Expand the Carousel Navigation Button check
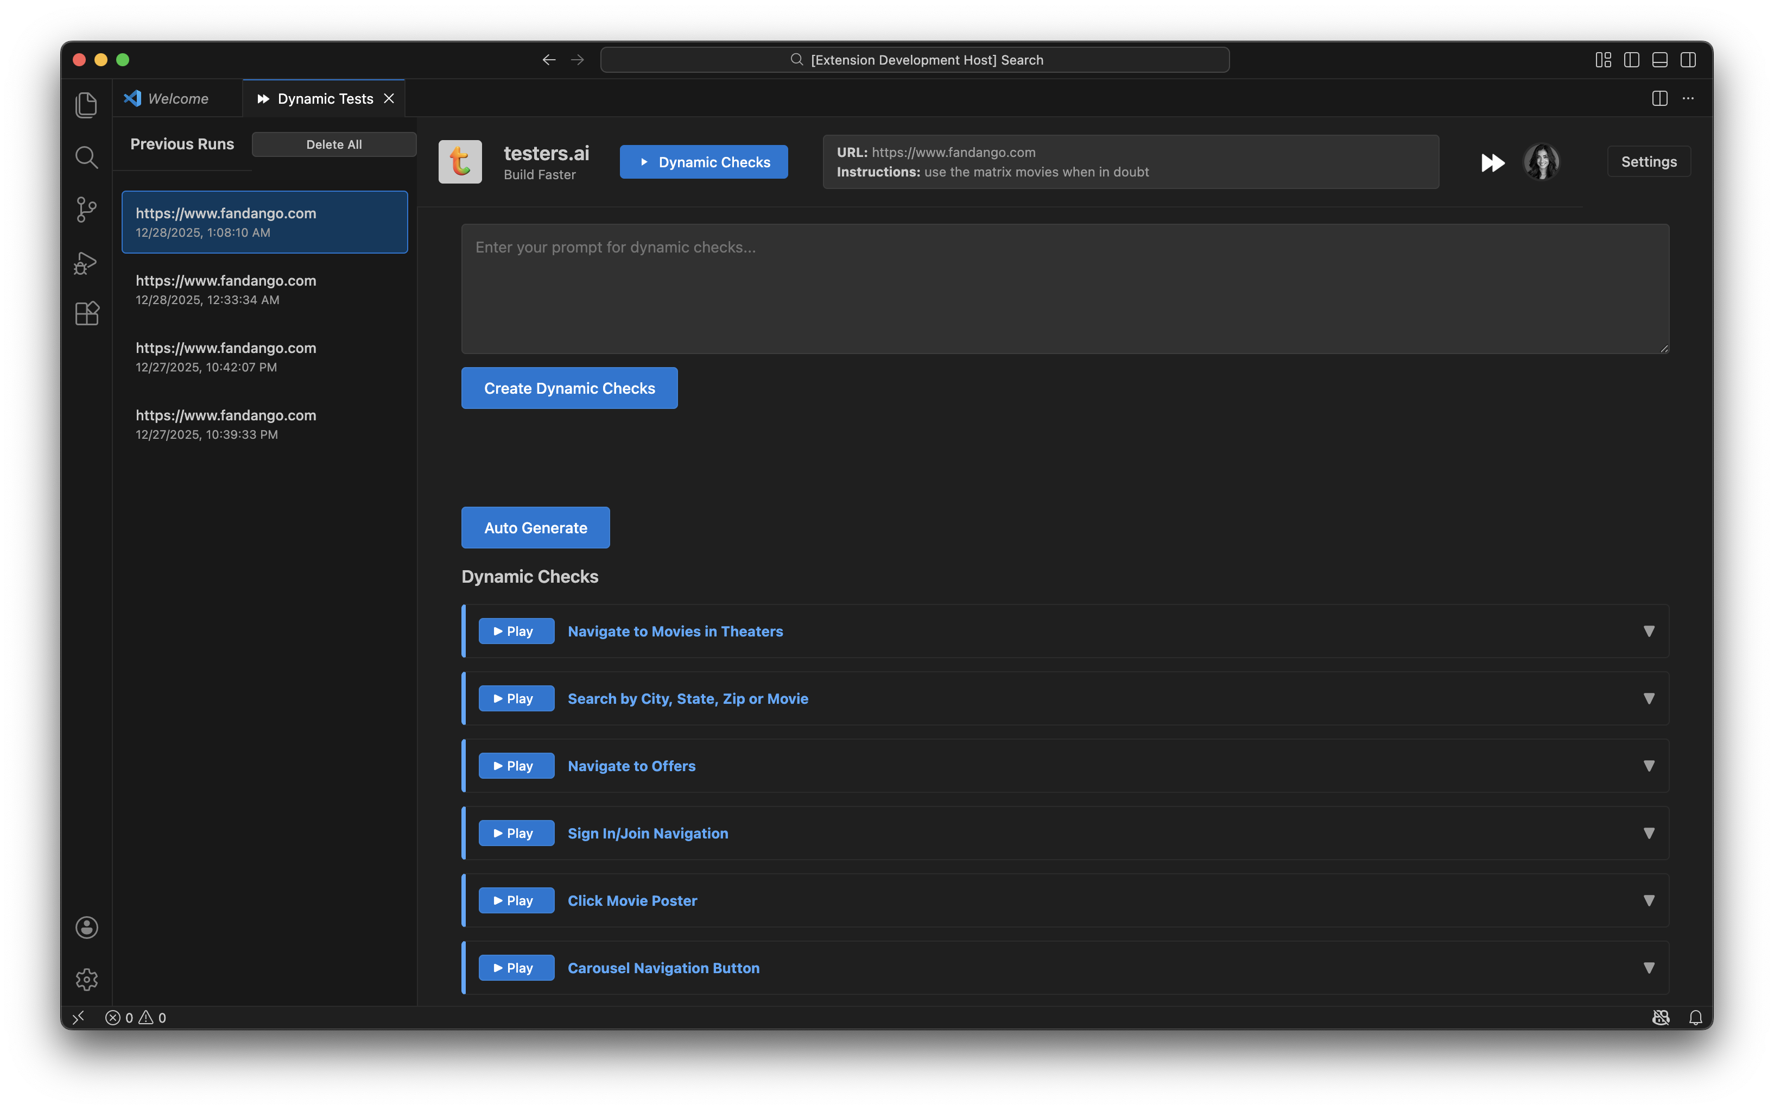The width and height of the screenshot is (1774, 1110). pos(1649,968)
